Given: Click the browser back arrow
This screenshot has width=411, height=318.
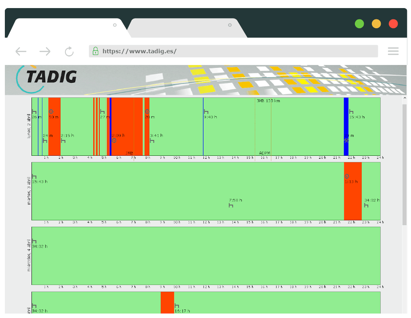Looking at the screenshot, I should [21, 51].
